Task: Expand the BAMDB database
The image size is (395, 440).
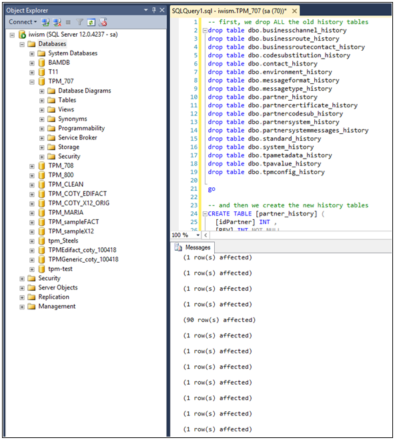Action: (32, 63)
